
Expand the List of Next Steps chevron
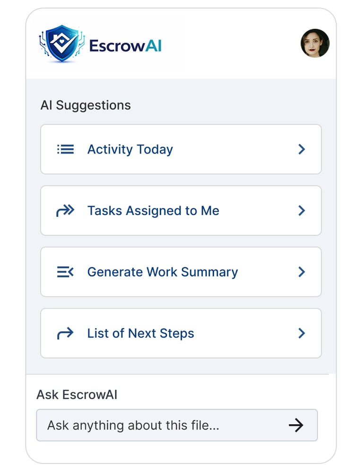302,334
